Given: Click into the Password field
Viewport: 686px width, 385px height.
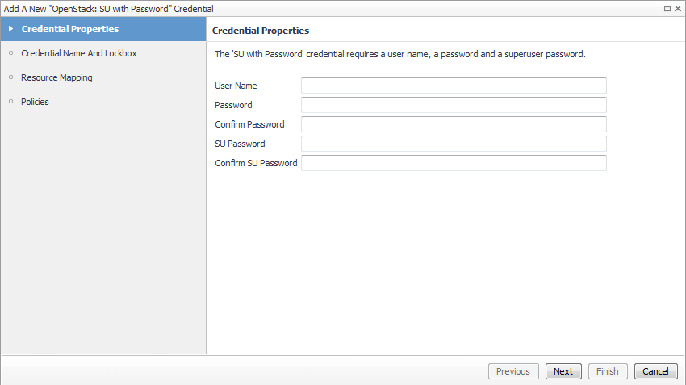Looking at the screenshot, I should pyautogui.click(x=454, y=105).
